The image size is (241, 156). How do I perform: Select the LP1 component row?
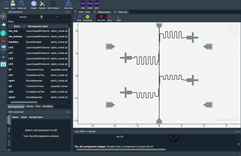pyautogui.click(x=38, y=53)
